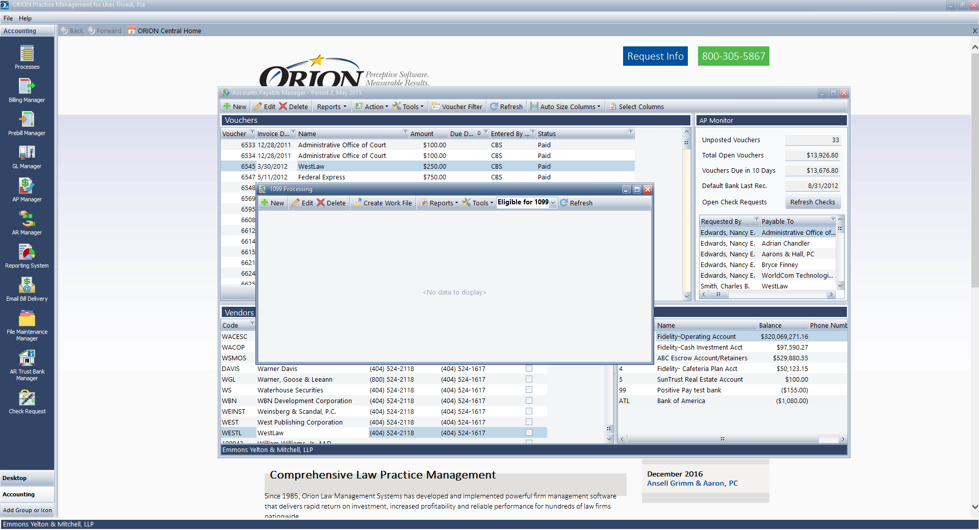The image size is (979, 530).
Task: Click the main page vertical scrollbar
Action: click(974, 277)
